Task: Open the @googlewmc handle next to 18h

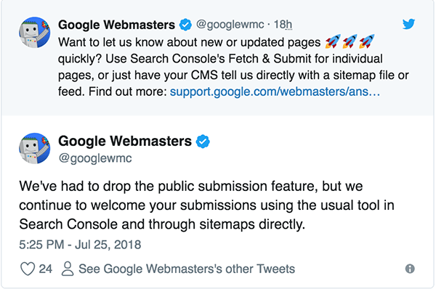Action: tap(230, 25)
